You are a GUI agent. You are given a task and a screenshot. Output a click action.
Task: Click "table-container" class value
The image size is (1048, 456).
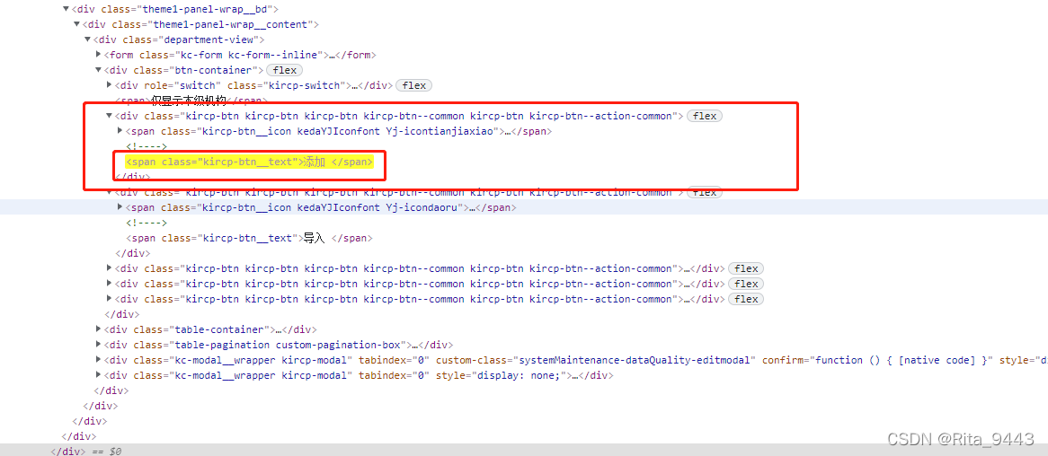pos(218,329)
